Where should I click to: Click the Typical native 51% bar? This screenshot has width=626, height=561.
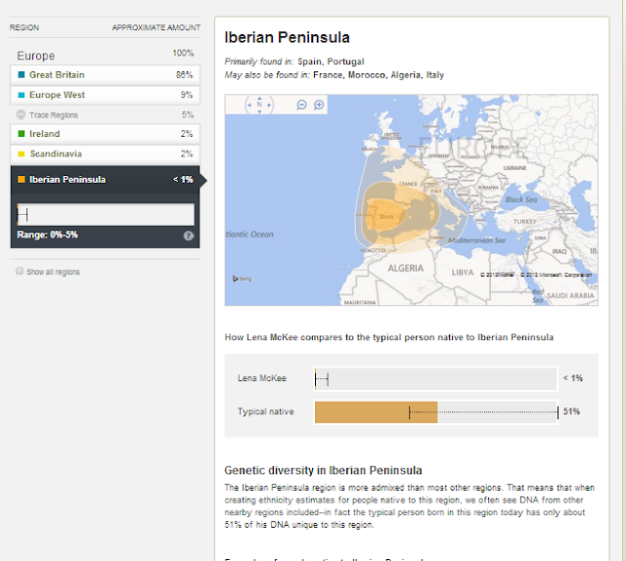coord(376,412)
